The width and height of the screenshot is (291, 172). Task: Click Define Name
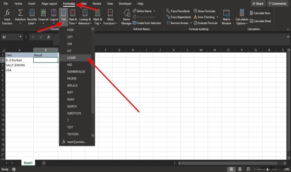[x=142, y=11]
